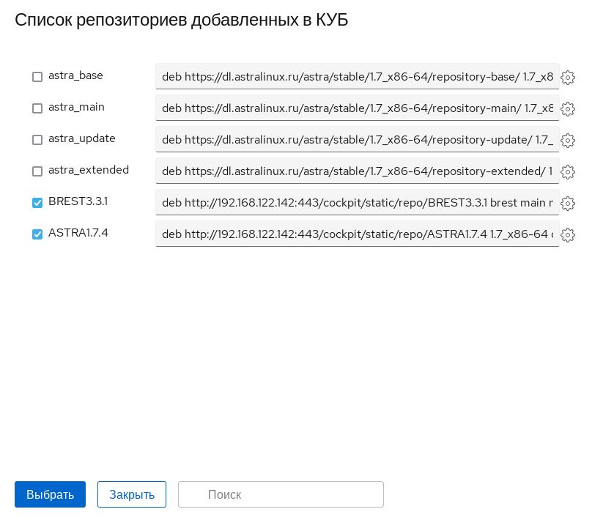Click the astra_base repository URL field
This screenshot has width=603, height=520.
point(357,76)
